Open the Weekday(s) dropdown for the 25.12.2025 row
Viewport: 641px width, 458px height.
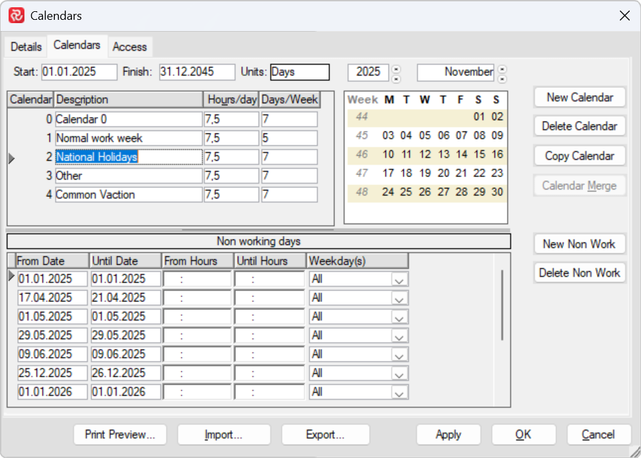[x=400, y=373]
